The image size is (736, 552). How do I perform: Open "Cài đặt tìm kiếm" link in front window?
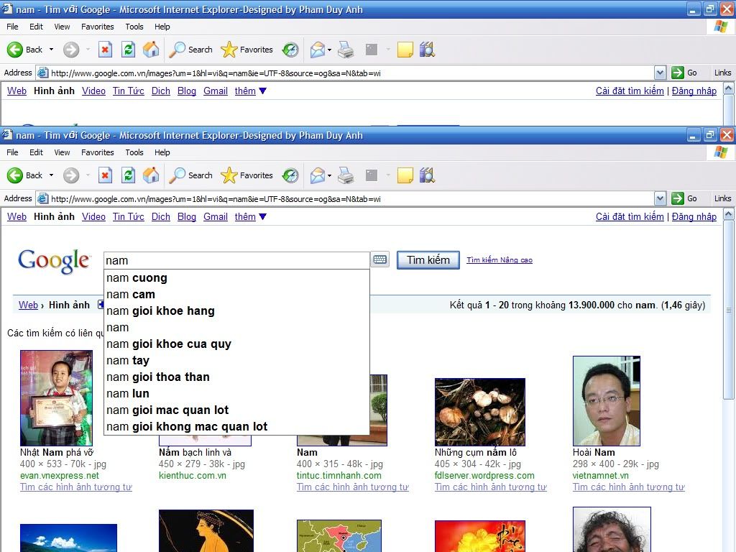pyautogui.click(x=630, y=217)
